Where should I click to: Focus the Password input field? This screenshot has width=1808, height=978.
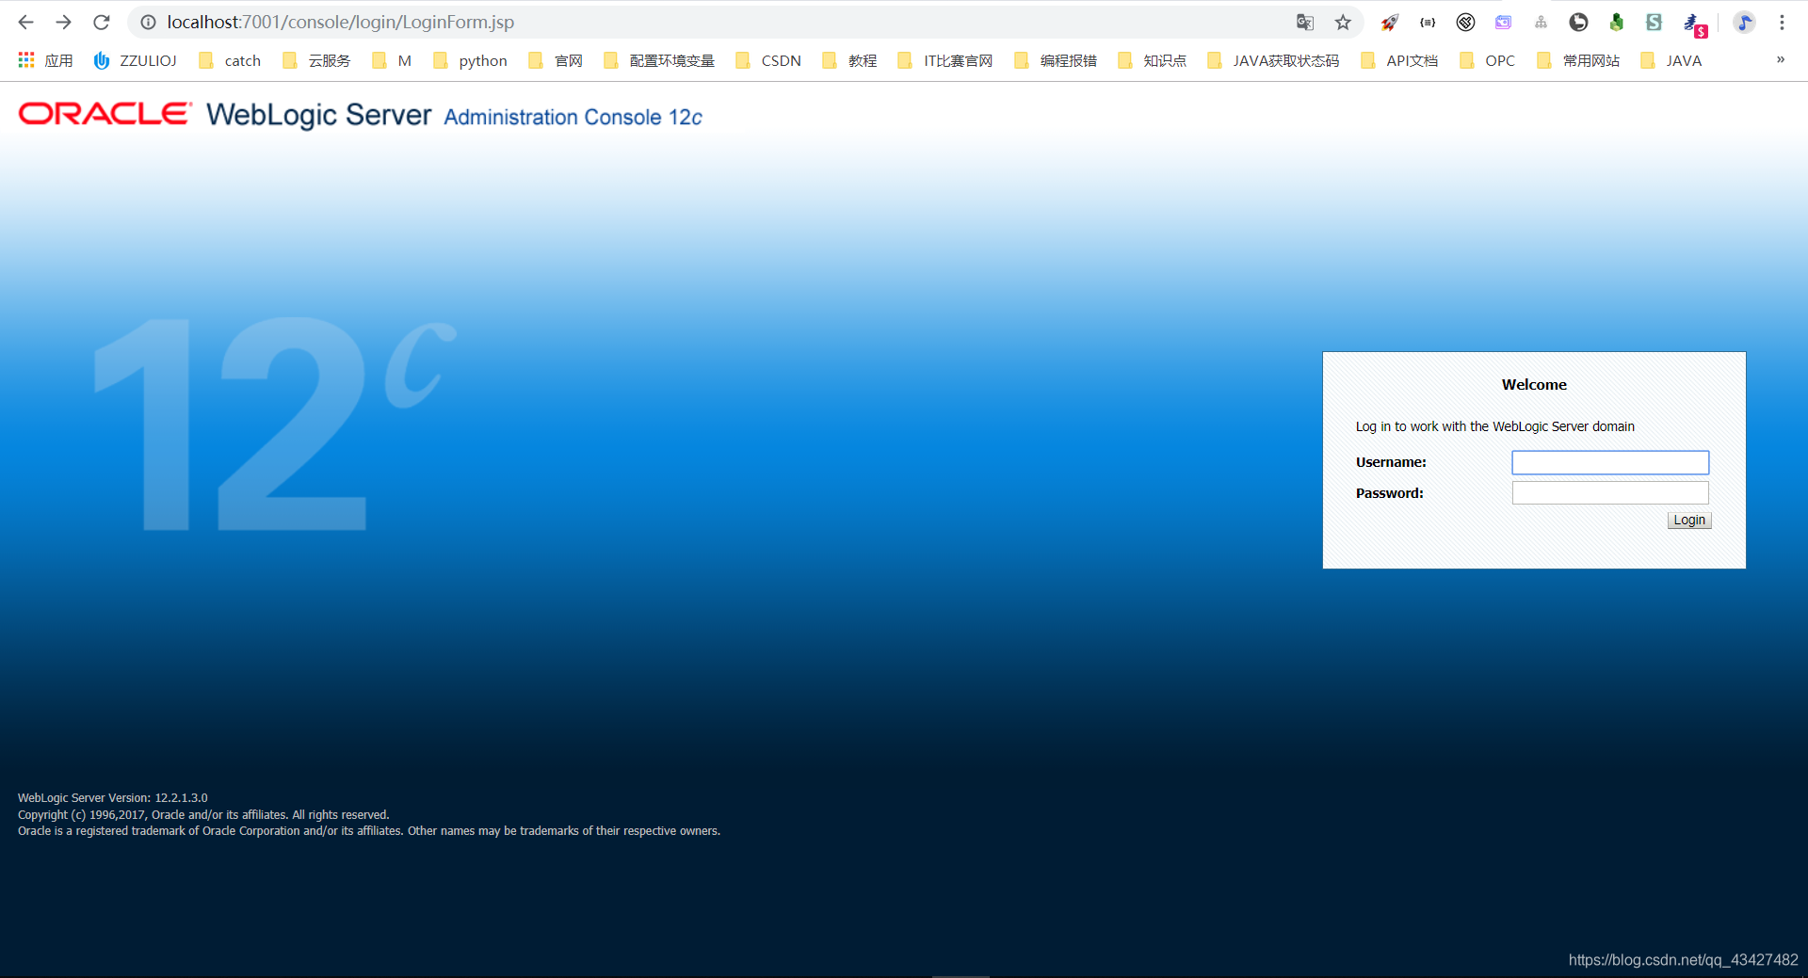(1610, 493)
